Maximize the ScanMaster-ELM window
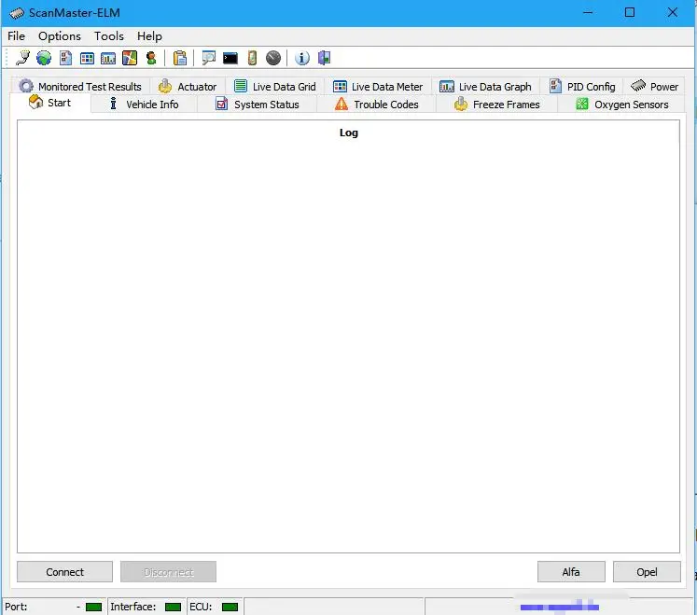The height and width of the screenshot is (615, 697). tap(630, 12)
